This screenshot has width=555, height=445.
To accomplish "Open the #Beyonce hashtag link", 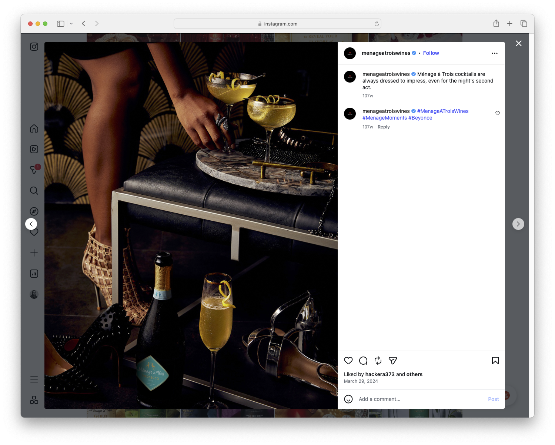I will point(420,118).
